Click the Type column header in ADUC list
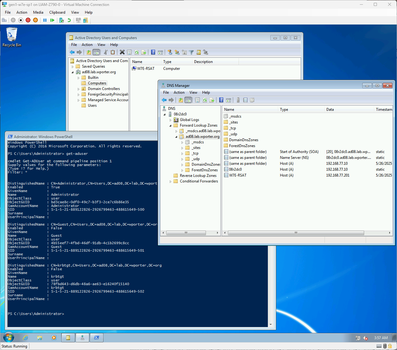The height and width of the screenshot is (350, 397). point(177,62)
